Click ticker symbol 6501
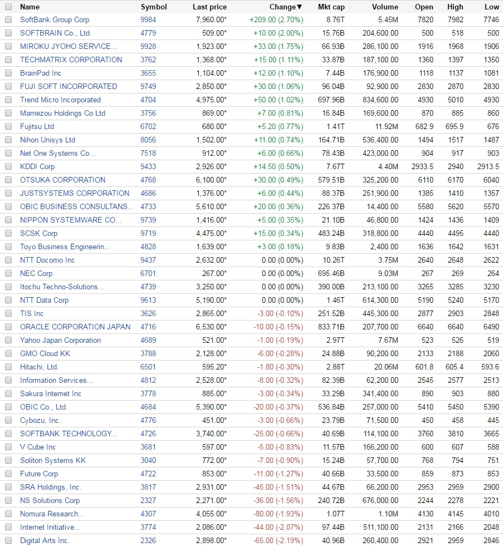Viewport: 503px width, 547px height. coord(148,367)
